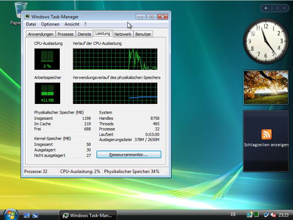Click physical memory Insgesamt value 1198
Viewport: 293px width, 220px height.
(87, 118)
